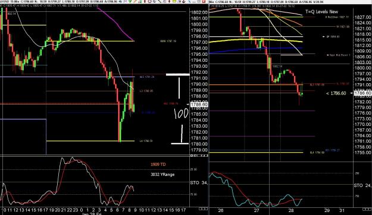Select the '1909 TD' text label
The image size is (372, 215).
(158, 165)
